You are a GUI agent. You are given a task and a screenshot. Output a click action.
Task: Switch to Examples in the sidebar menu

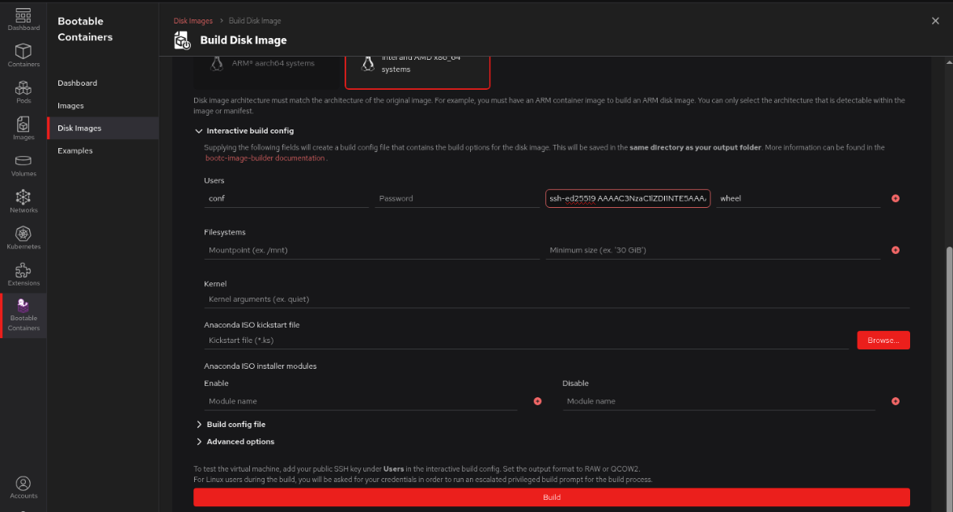point(75,151)
